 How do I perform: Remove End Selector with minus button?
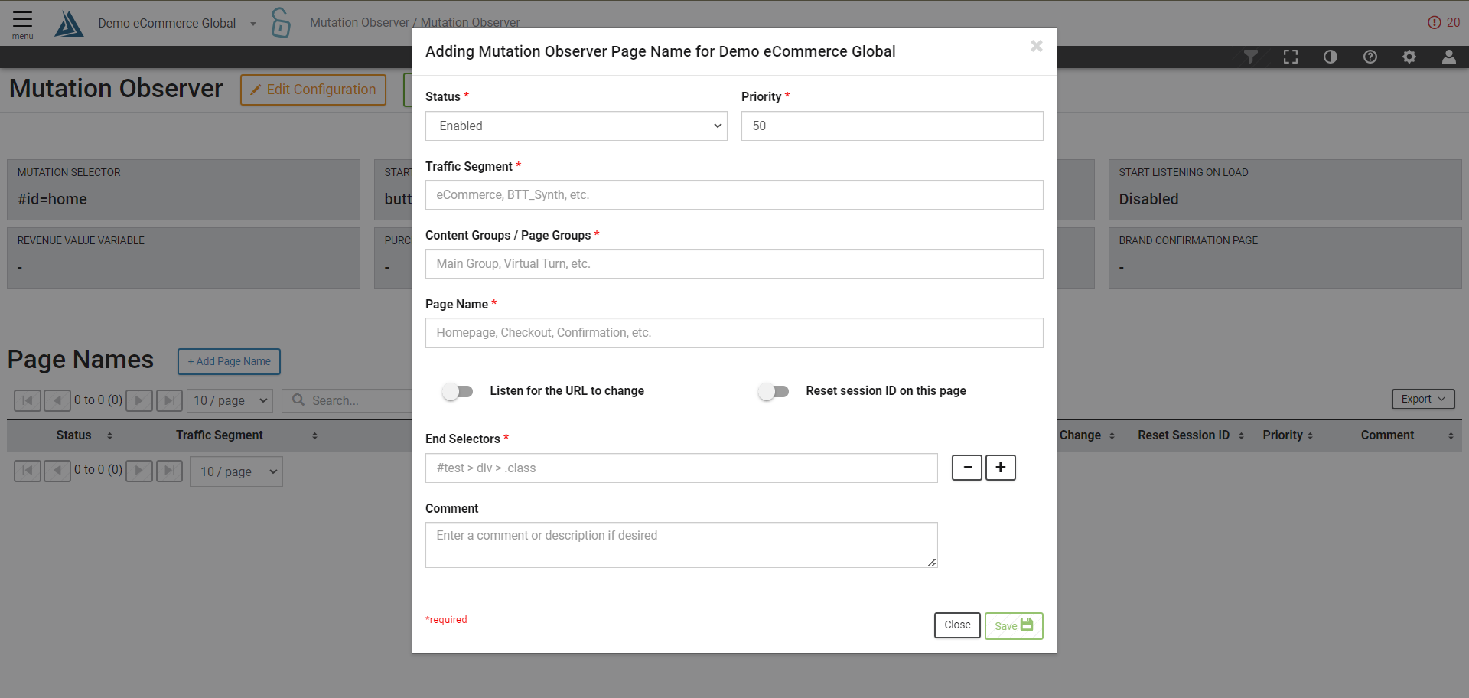pyautogui.click(x=966, y=468)
